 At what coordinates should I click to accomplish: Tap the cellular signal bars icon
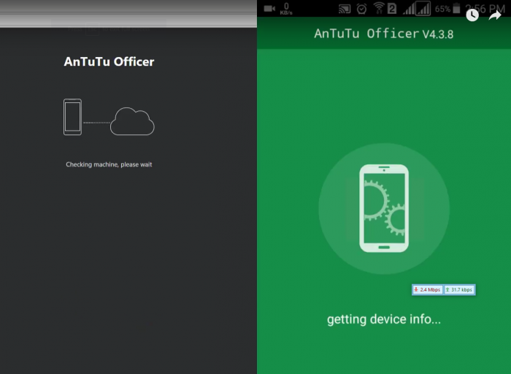pyautogui.click(x=417, y=9)
